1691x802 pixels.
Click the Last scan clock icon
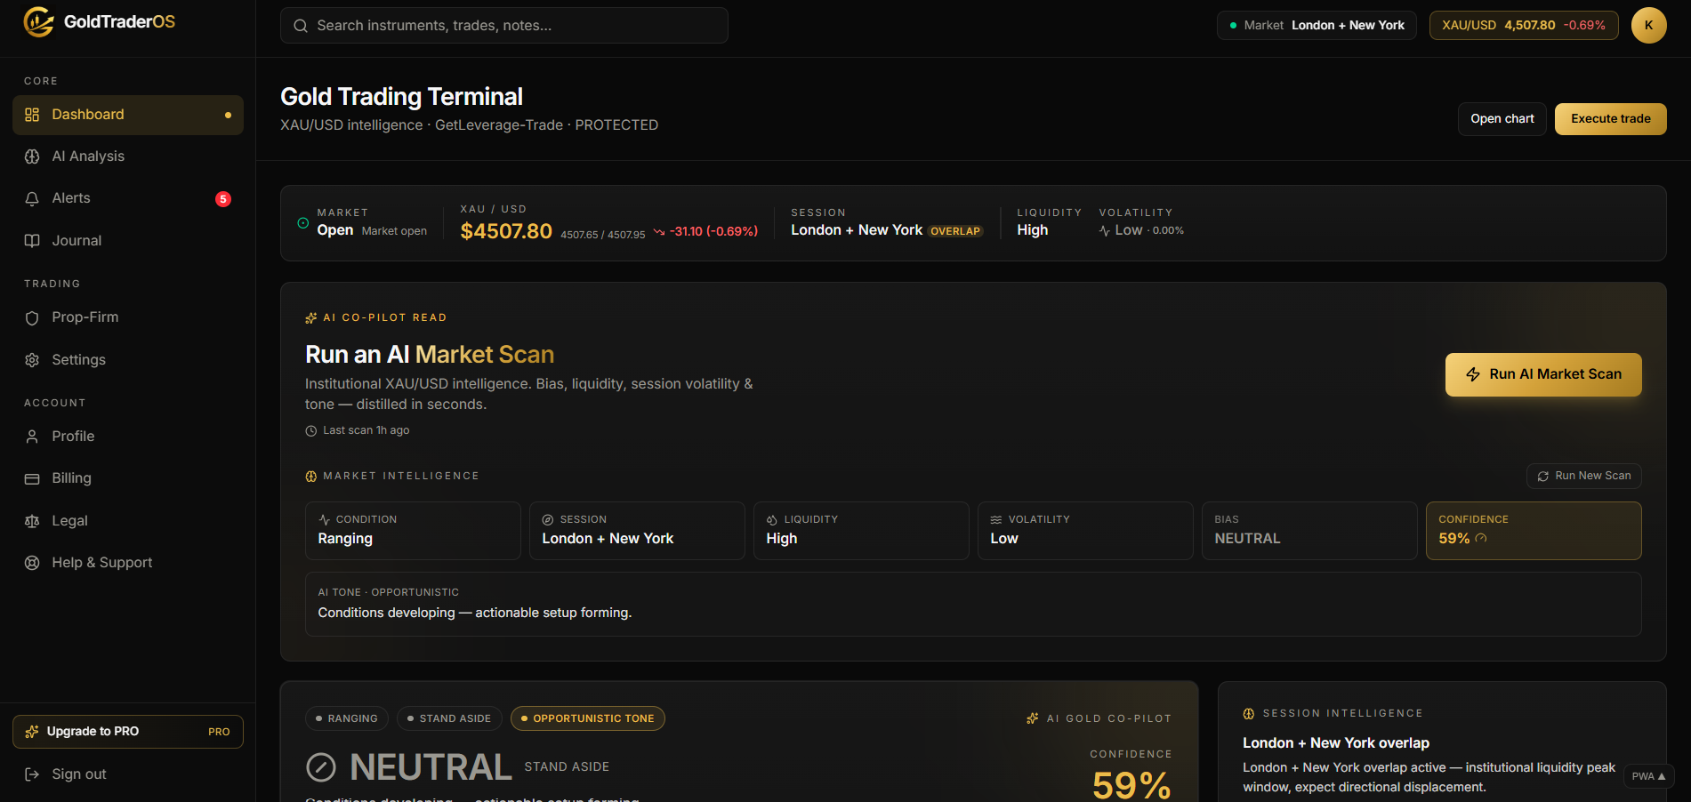(x=311, y=430)
